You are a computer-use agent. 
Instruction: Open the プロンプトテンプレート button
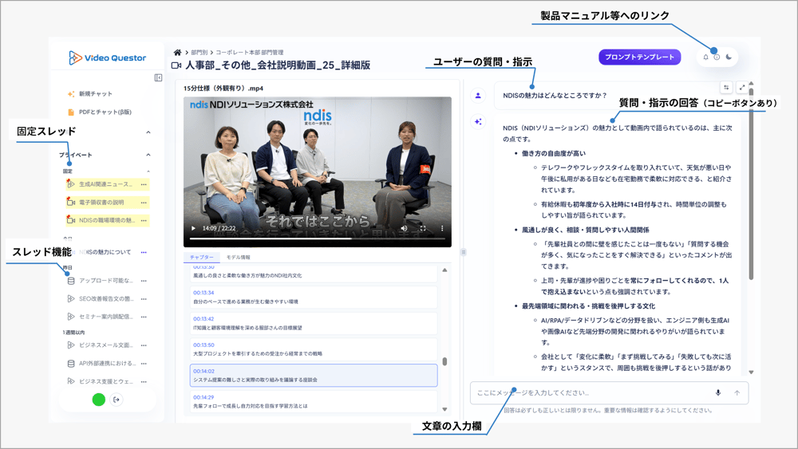click(640, 57)
